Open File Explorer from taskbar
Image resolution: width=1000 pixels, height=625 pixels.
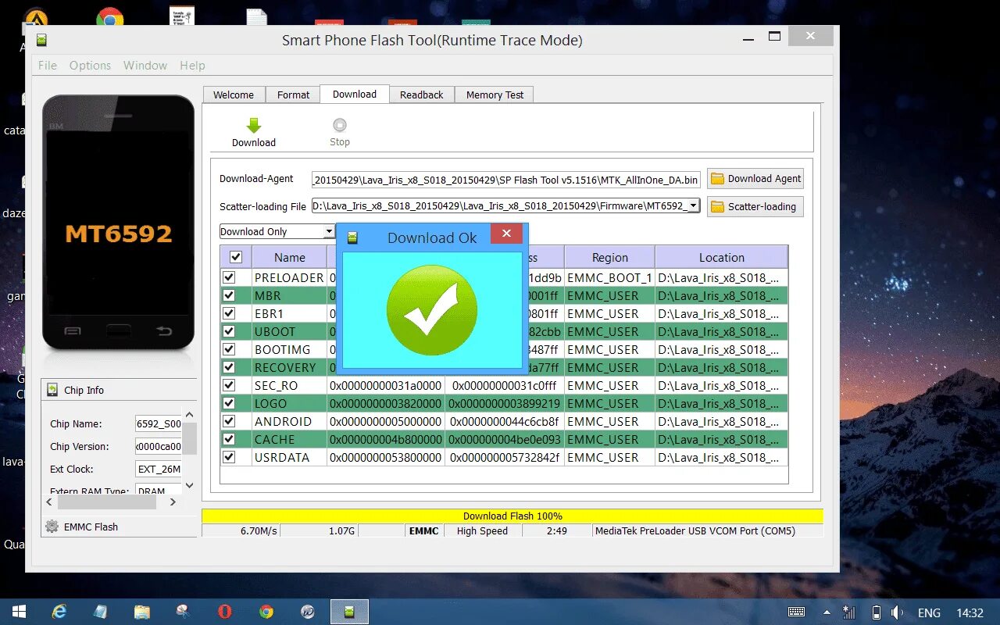(142, 612)
